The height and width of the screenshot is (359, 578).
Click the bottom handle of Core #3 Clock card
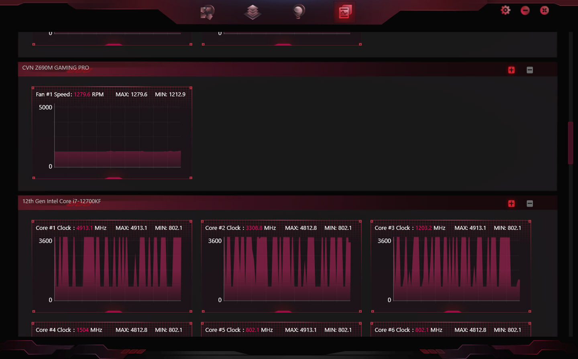pos(452,311)
